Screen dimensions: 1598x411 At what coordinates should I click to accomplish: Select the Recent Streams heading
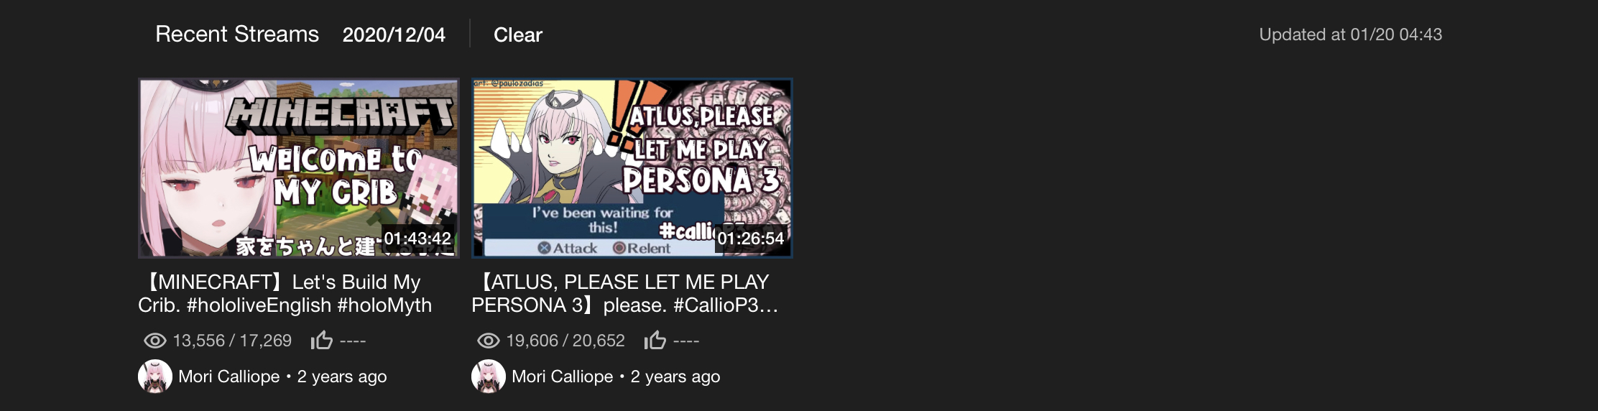tap(237, 34)
